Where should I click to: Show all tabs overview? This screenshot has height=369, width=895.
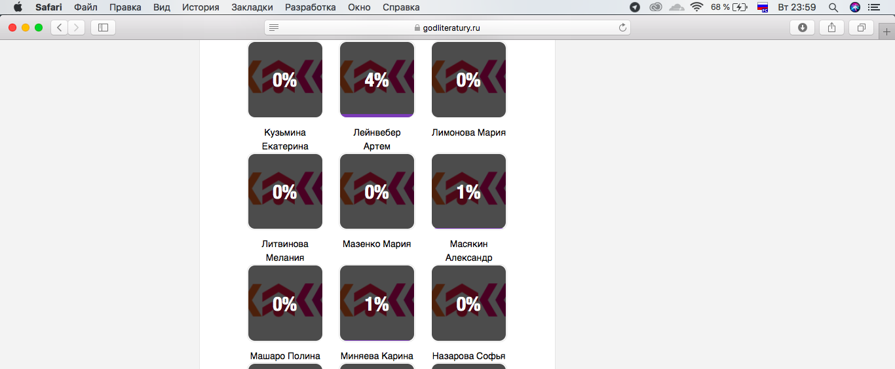862,28
